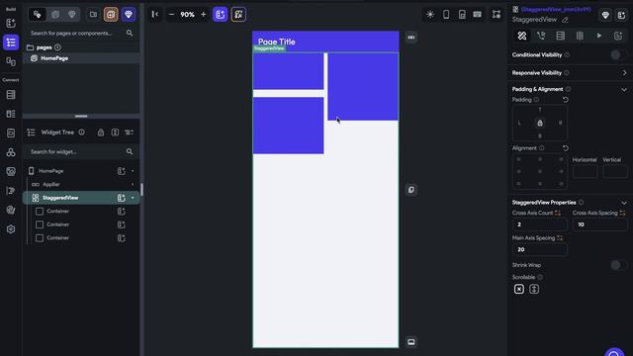The height and width of the screenshot is (356, 633).
Task: Expand Responsive Visibility section
Action: (624, 73)
